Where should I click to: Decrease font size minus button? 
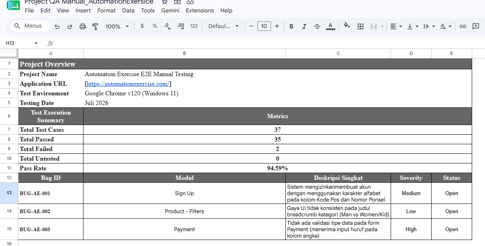(251, 26)
